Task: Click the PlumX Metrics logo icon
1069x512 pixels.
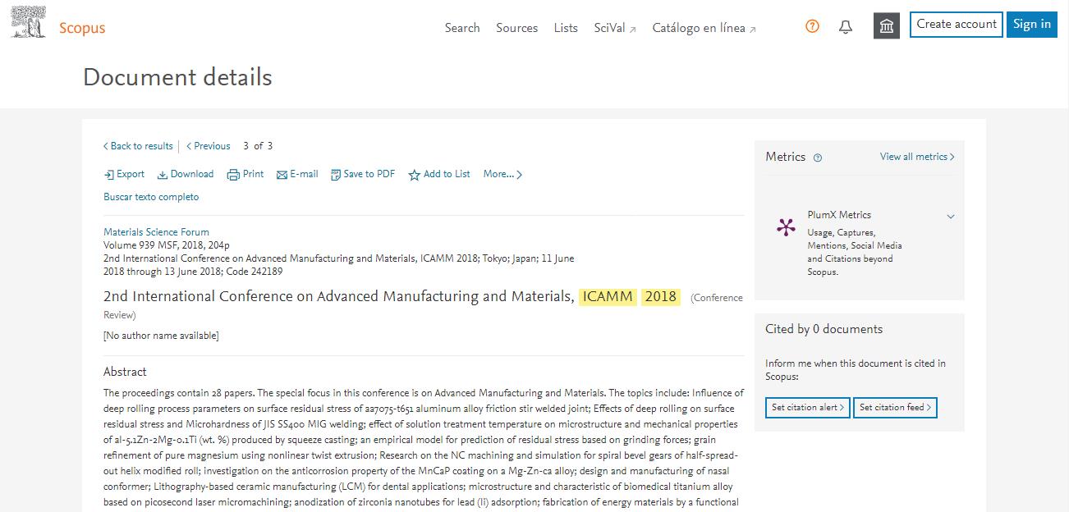Action: point(786,227)
